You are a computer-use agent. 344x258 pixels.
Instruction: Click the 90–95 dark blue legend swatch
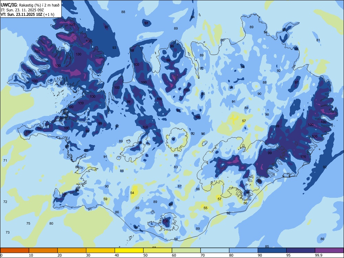click(272, 250)
